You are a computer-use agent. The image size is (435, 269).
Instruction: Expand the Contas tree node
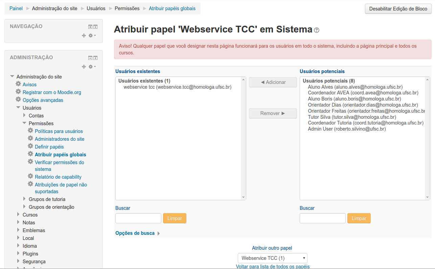click(x=24, y=115)
